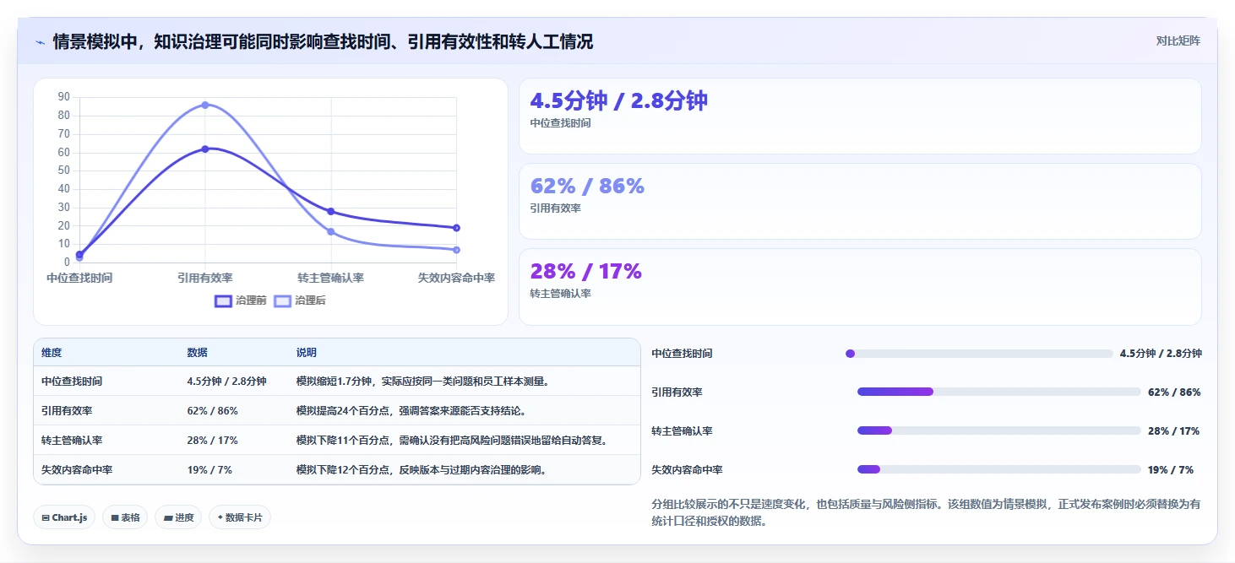Click the icon inside the 表格 chip

[115, 517]
